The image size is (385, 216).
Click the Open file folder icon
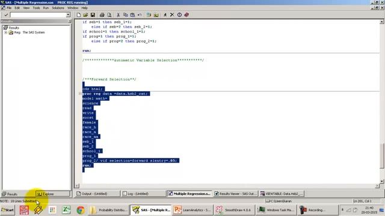tap(85, 15)
